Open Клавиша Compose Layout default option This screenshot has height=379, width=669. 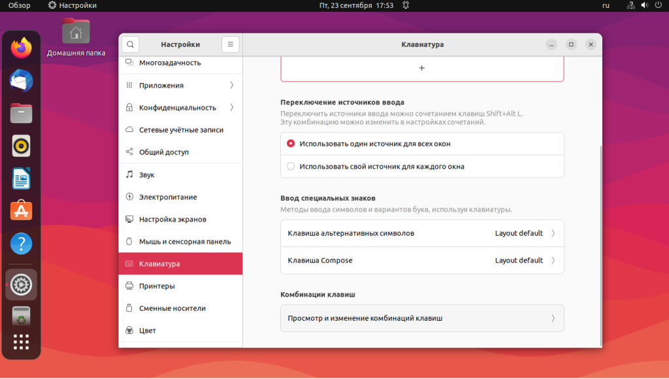pyautogui.click(x=422, y=260)
